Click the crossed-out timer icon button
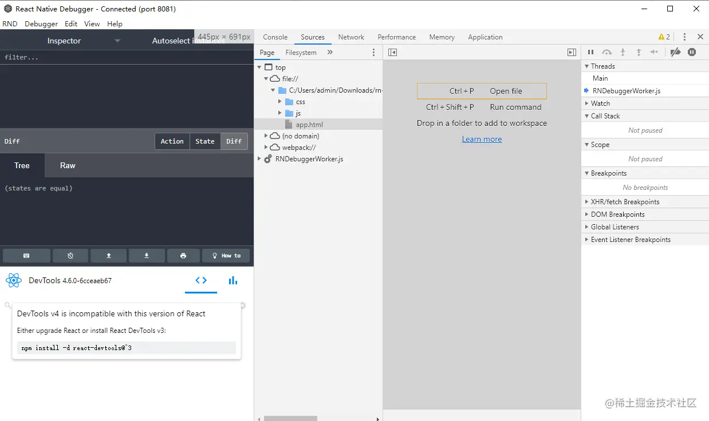 pos(70,256)
